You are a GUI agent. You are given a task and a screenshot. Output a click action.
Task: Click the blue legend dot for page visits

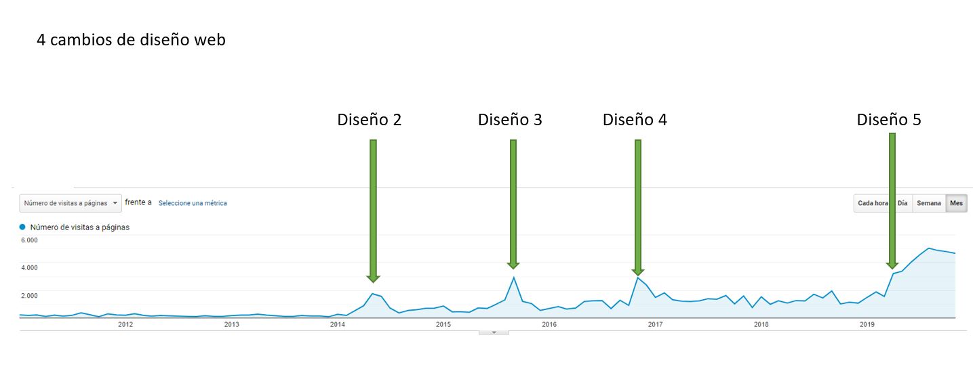23,227
